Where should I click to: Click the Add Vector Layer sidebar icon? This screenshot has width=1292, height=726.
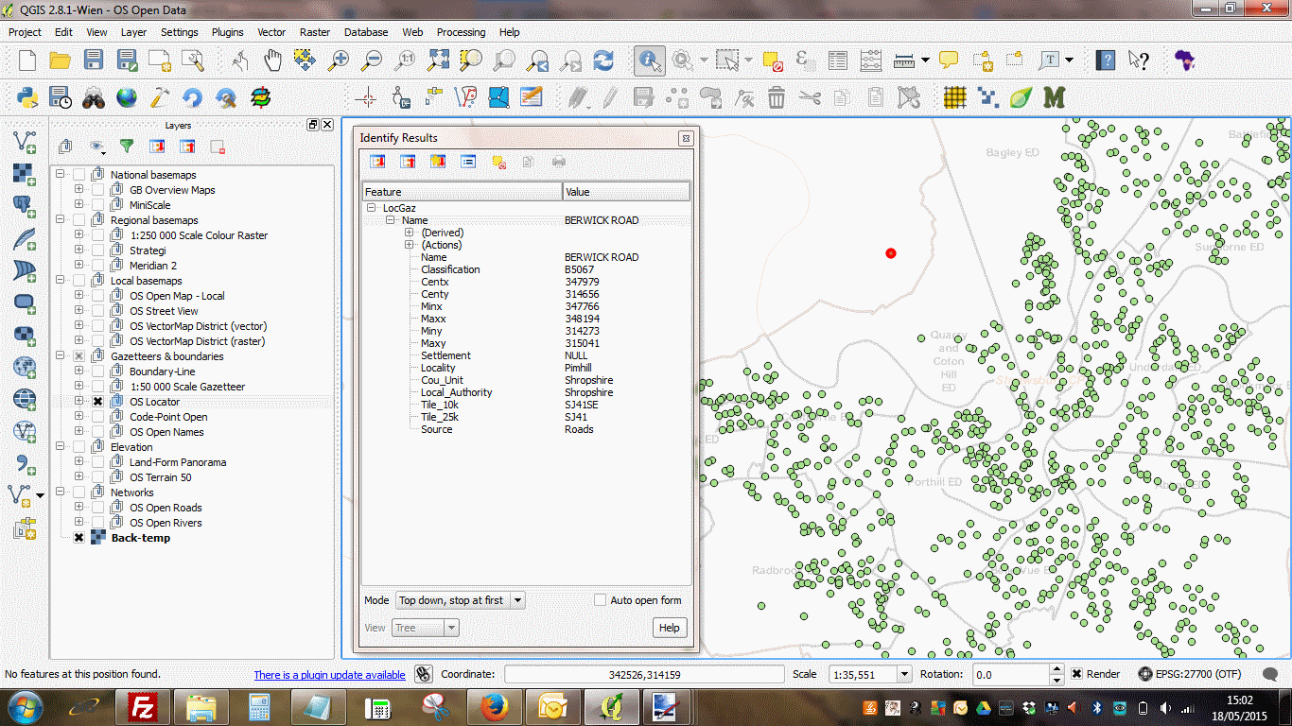pos(24,143)
